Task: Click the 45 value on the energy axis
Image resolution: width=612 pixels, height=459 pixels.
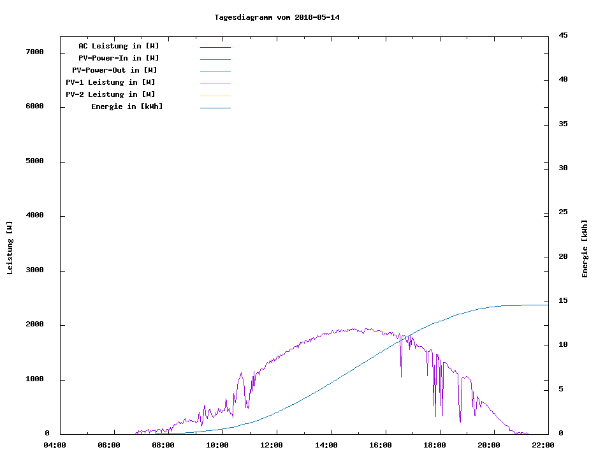Action: 563,35
